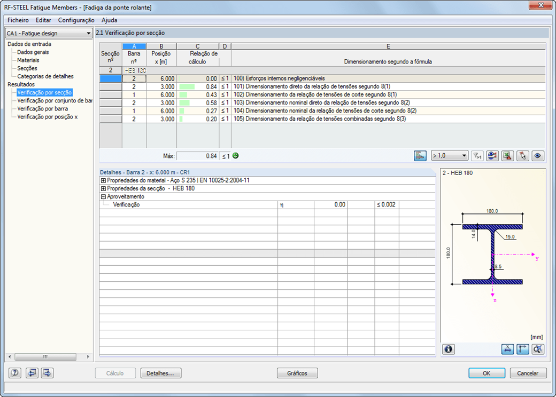This screenshot has height=397, width=556.
Task: Select the Resultados tree node
Action: click(x=21, y=84)
